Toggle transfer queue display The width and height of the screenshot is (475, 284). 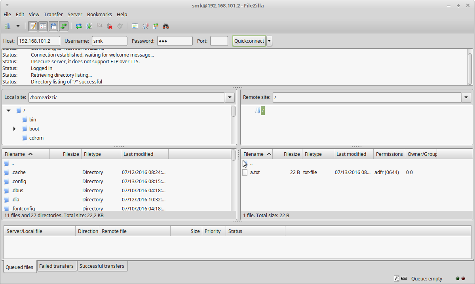click(x=64, y=26)
